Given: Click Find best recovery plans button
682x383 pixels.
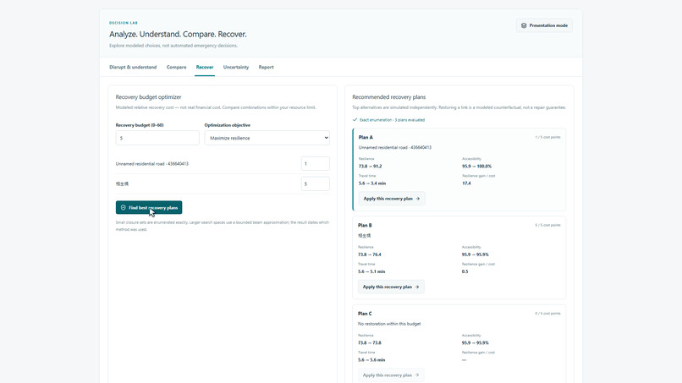Looking at the screenshot, I should click(149, 208).
